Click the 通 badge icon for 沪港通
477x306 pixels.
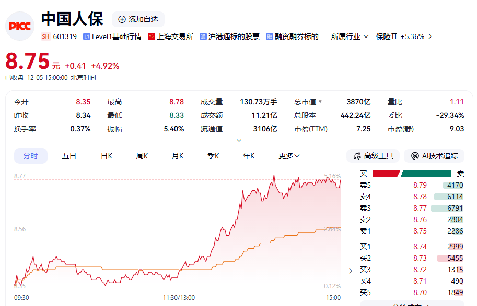(203, 36)
